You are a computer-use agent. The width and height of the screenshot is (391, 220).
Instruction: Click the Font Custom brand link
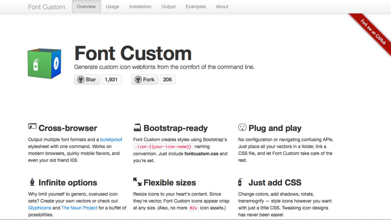click(47, 7)
